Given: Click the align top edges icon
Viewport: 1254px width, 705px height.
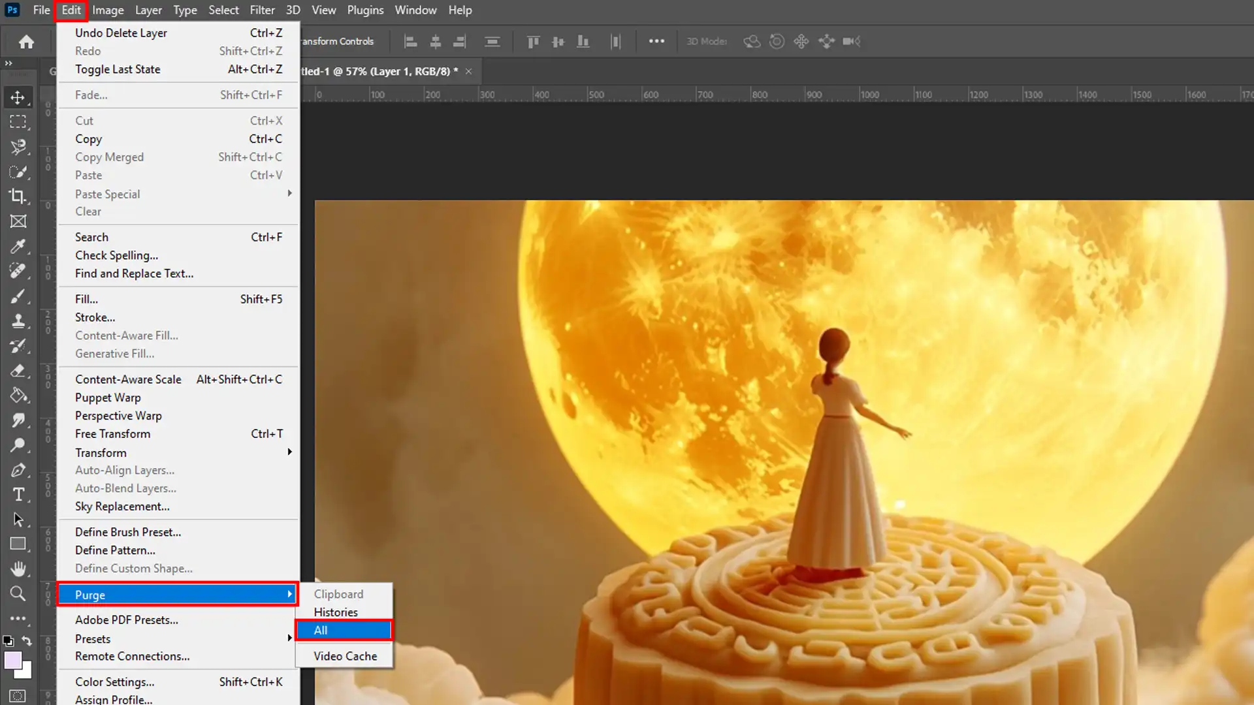Looking at the screenshot, I should click(x=533, y=42).
